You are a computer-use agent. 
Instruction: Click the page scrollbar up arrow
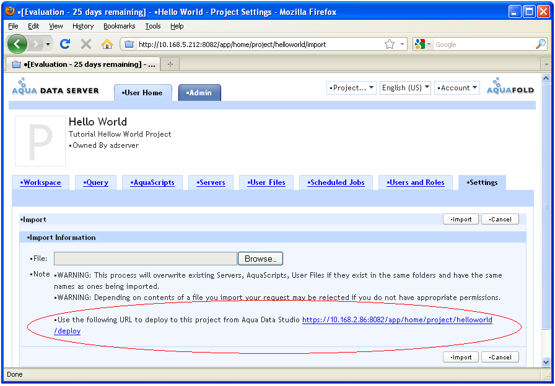546,79
